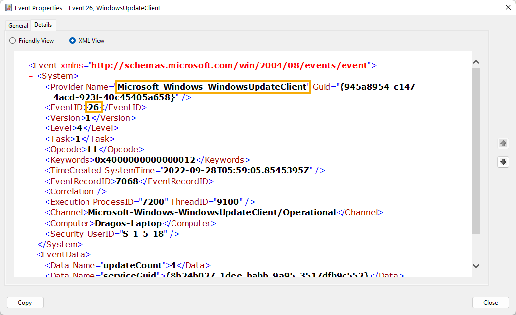
Task: Collapse the System XML node
Action: 31,76
